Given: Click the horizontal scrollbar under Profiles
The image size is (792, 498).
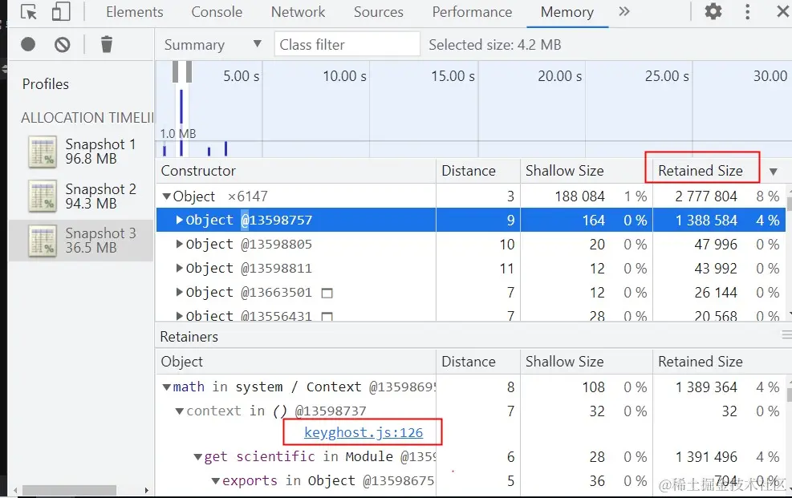Looking at the screenshot, I should (x=69, y=490).
